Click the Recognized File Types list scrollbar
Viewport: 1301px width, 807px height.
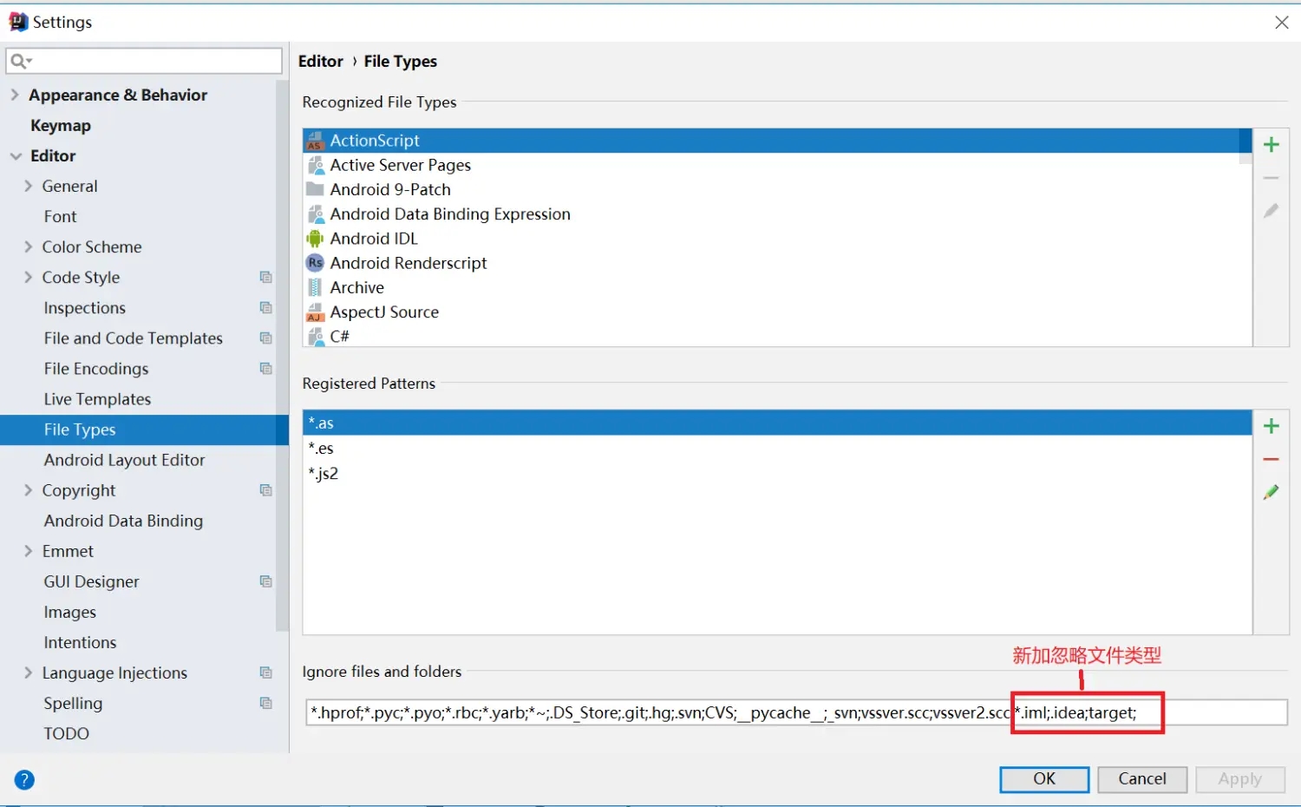click(x=1245, y=146)
